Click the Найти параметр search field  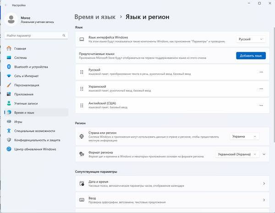pyautogui.click(x=36, y=35)
